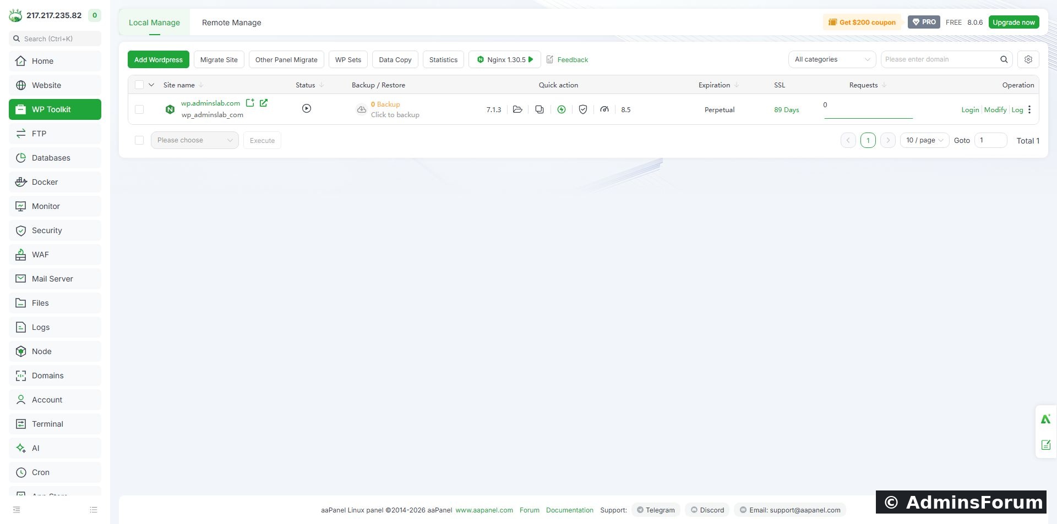Image resolution: width=1057 pixels, height=524 pixels.
Task: Expand the header selection chevron
Action: [x=151, y=85]
